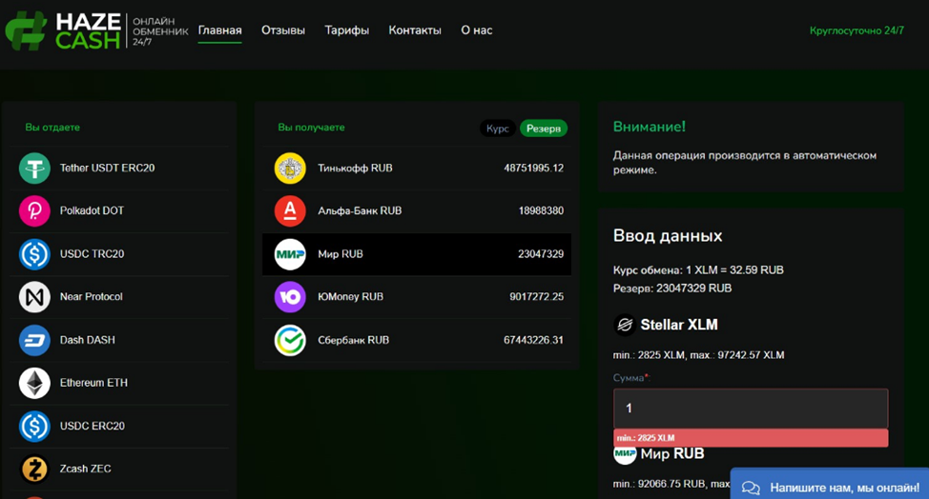Viewport: 929px width, 499px height.
Task: Click the Тинькофф reserve value 48751995.12
Action: pyautogui.click(x=533, y=168)
